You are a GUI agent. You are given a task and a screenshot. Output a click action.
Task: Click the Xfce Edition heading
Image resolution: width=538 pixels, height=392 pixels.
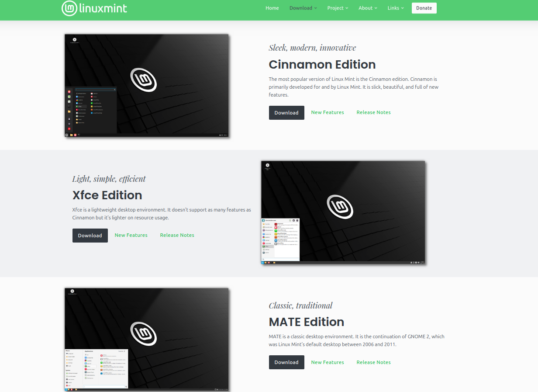pyautogui.click(x=107, y=195)
